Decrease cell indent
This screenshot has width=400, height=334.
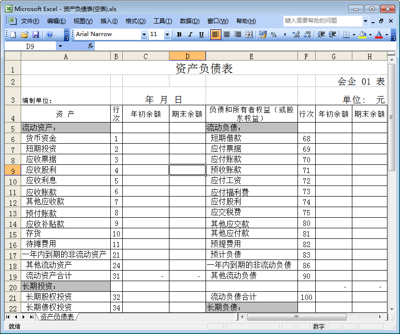click(x=321, y=35)
